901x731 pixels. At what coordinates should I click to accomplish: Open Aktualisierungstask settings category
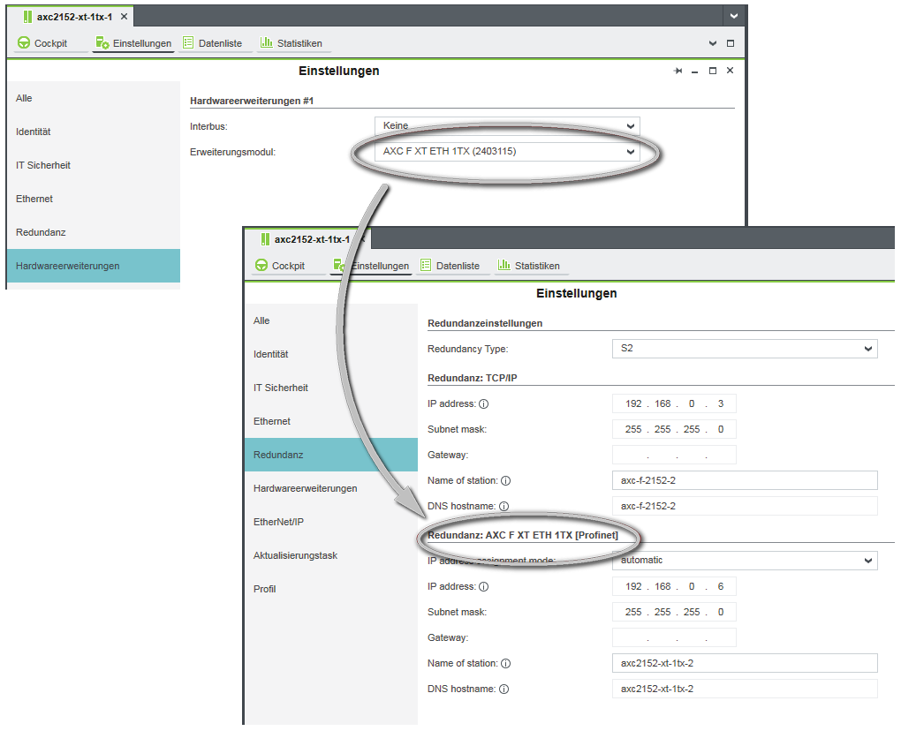295,555
